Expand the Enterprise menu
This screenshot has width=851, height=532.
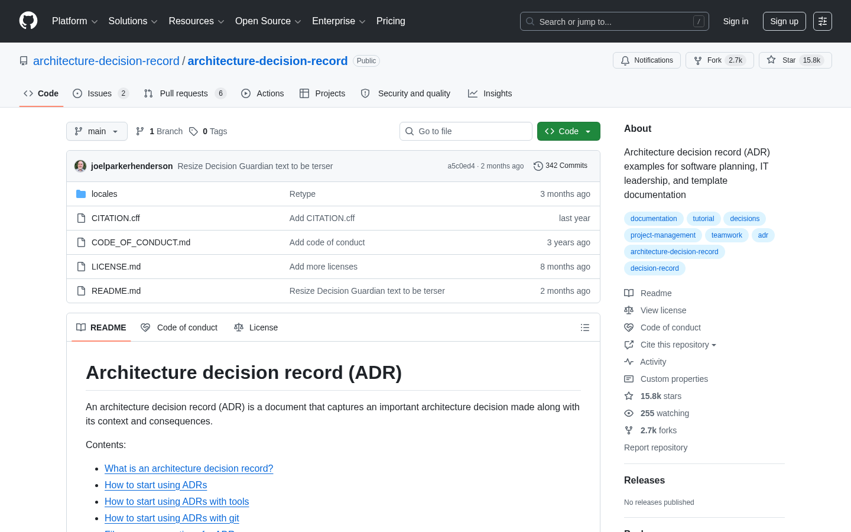[x=339, y=21]
